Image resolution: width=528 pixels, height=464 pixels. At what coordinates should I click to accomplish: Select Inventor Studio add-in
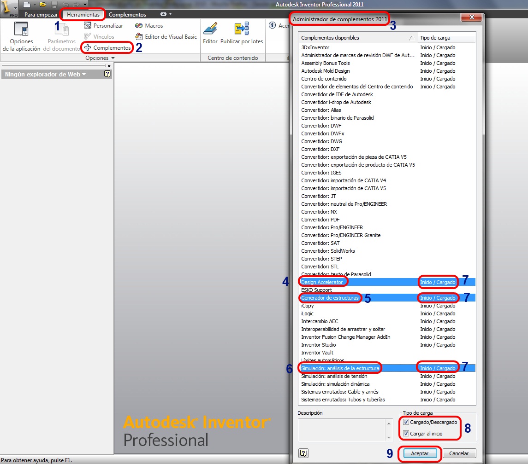(x=387, y=345)
